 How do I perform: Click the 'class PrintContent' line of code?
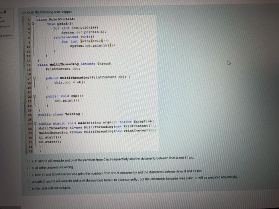coord(56,19)
